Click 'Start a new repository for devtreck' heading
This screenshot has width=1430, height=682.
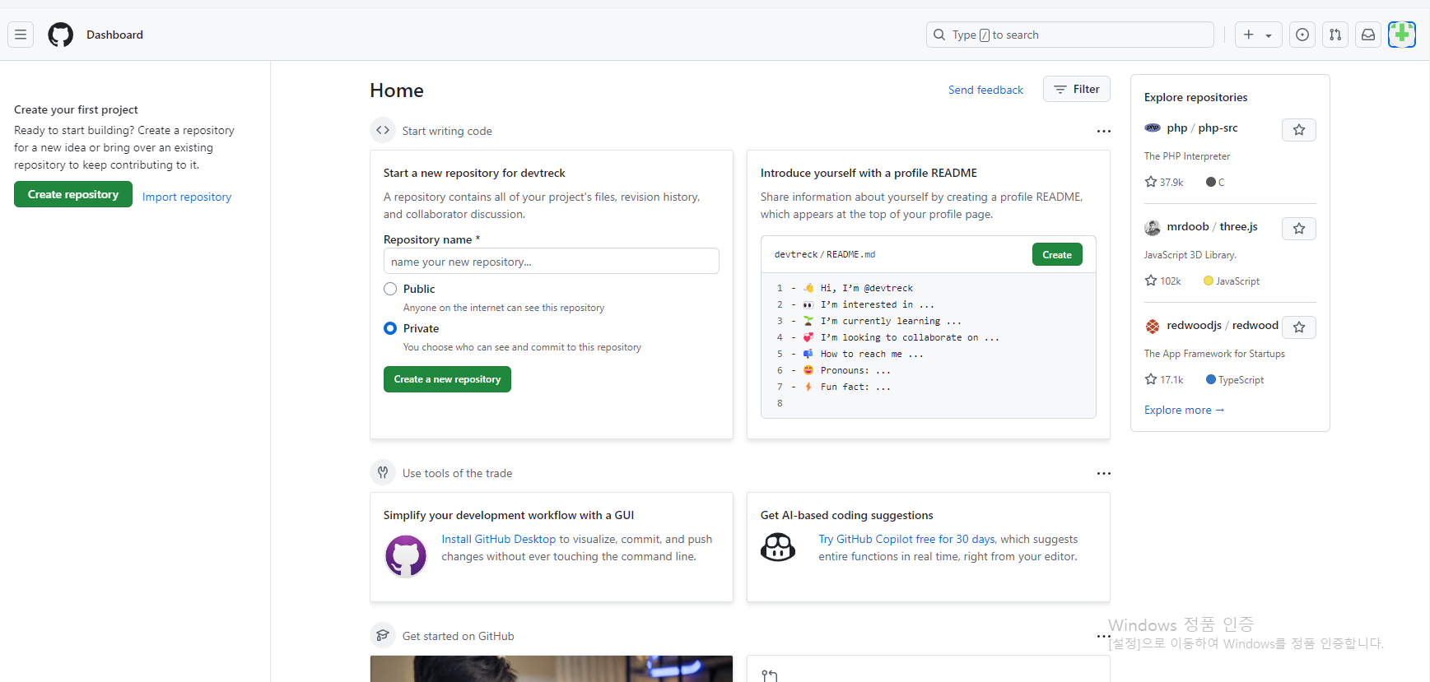(474, 173)
